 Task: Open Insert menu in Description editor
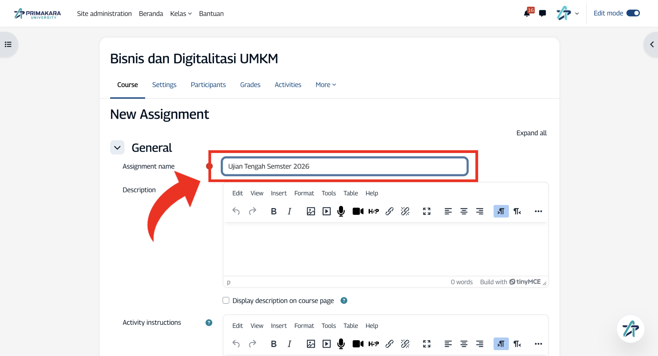(x=279, y=193)
